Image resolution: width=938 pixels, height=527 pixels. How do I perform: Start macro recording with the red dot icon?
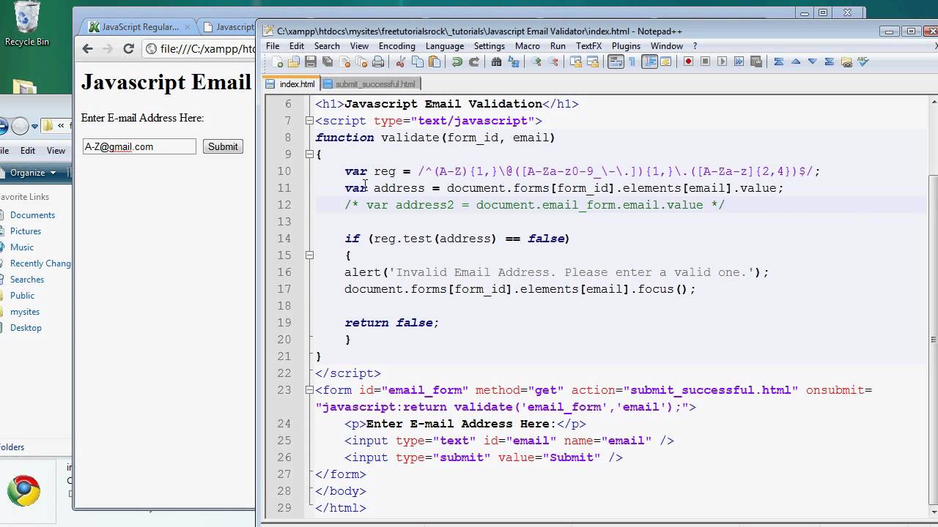pyautogui.click(x=688, y=62)
